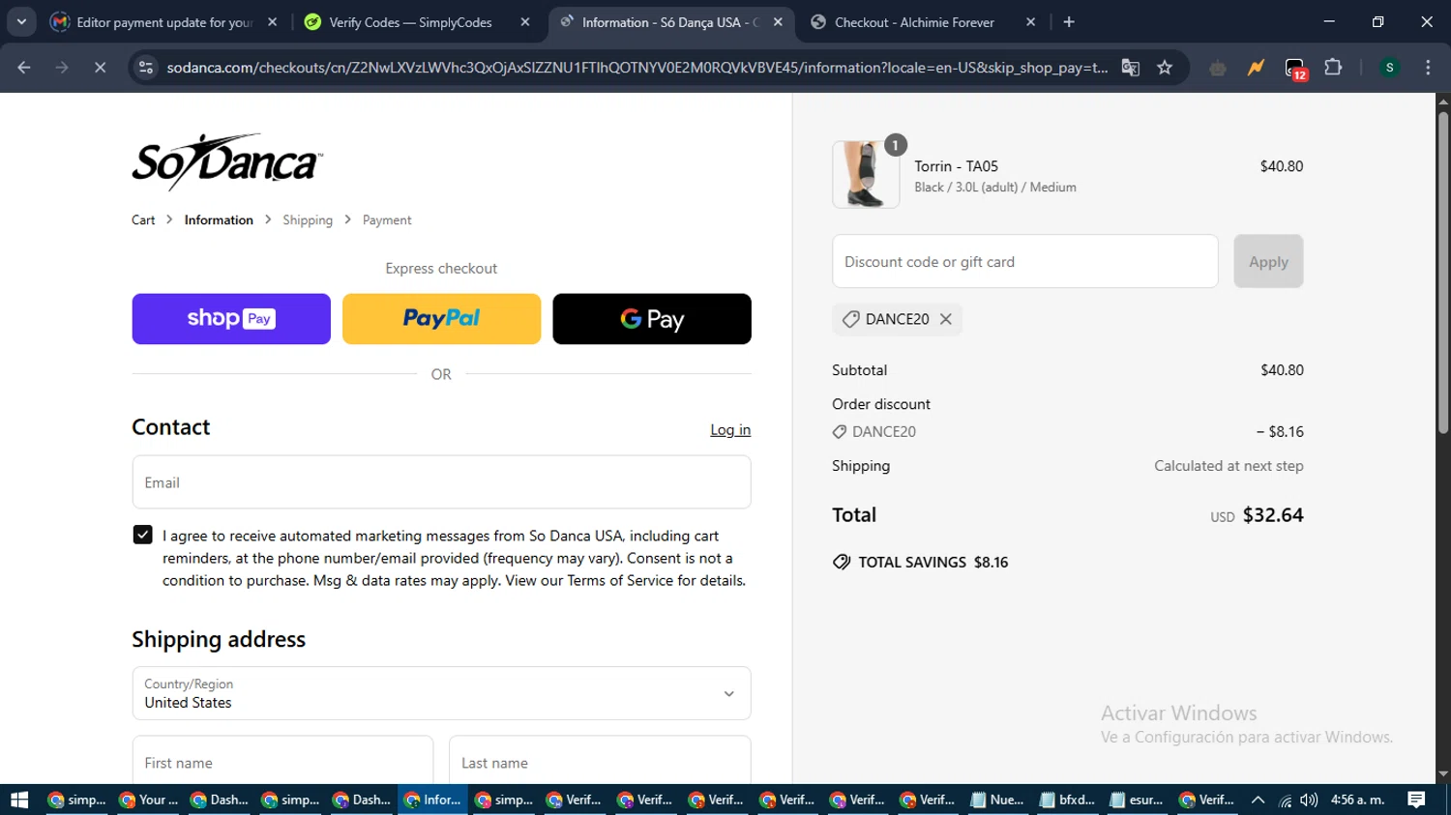The image size is (1451, 815).
Task: Click the browser address bar URL
Action: coord(637,67)
